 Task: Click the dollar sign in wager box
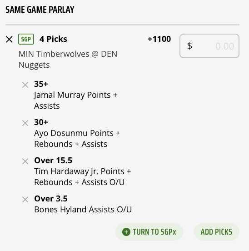(189, 46)
